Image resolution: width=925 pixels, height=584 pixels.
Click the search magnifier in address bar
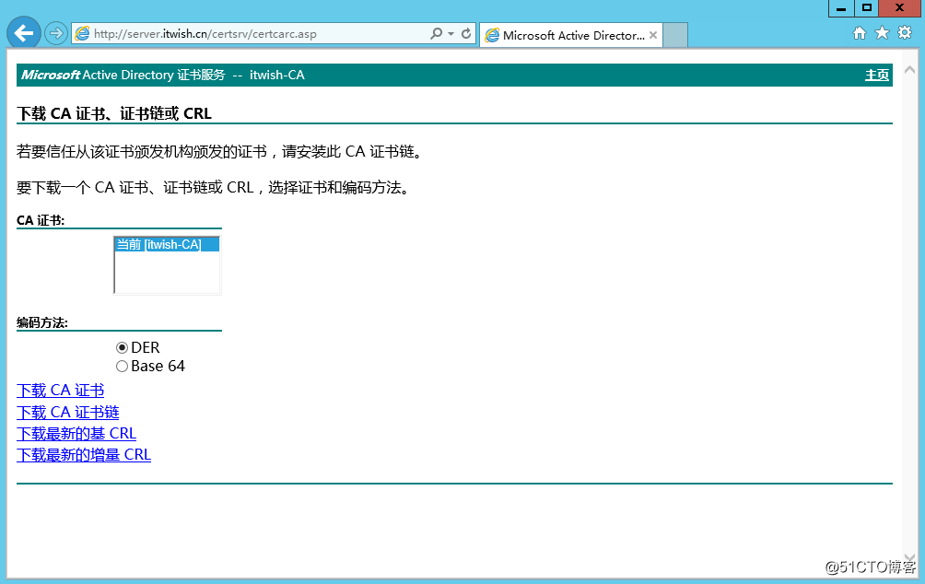coord(436,34)
